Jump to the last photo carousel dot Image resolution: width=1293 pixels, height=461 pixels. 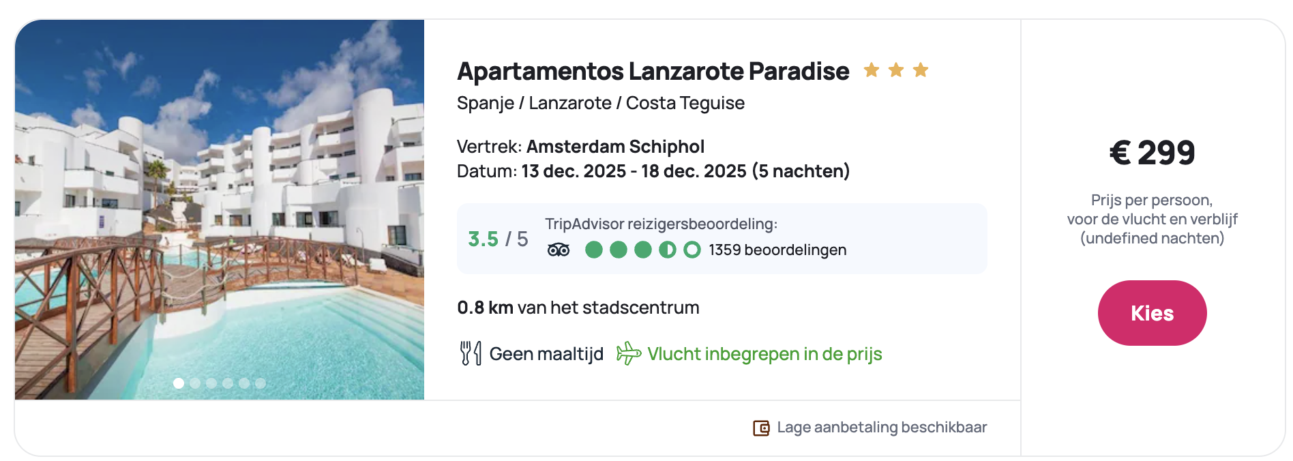coord(261,383)
